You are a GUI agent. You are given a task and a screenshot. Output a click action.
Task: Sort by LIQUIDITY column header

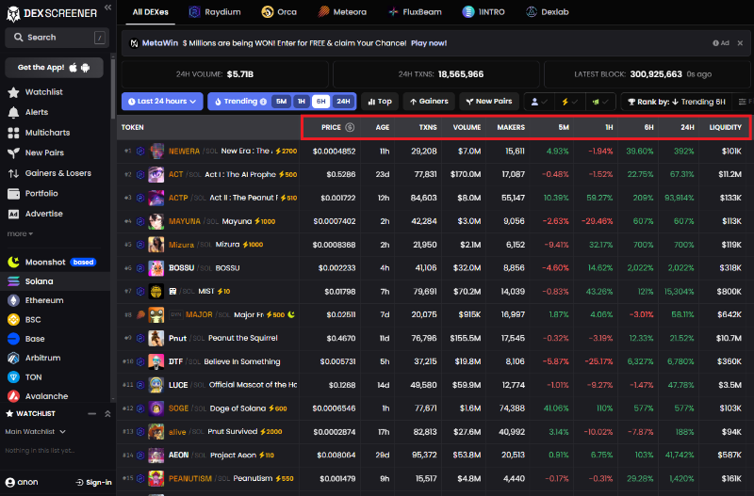[725, 127]
